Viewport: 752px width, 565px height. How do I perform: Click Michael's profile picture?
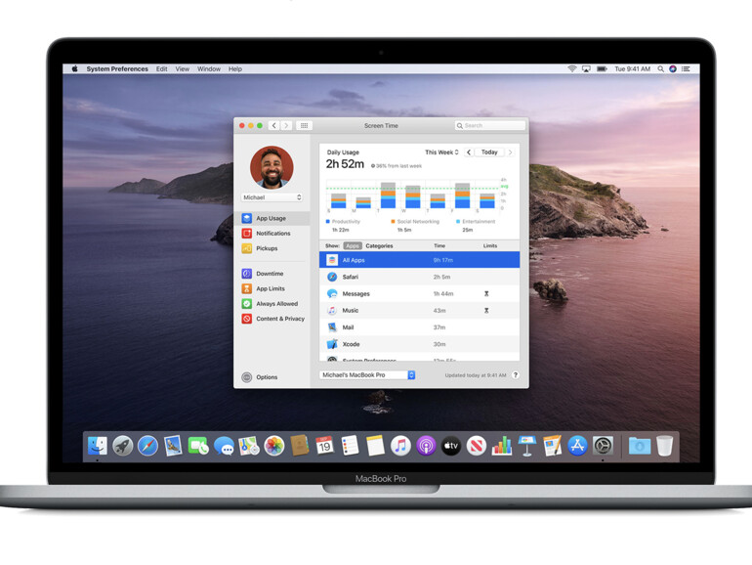[x=272, y=167]
